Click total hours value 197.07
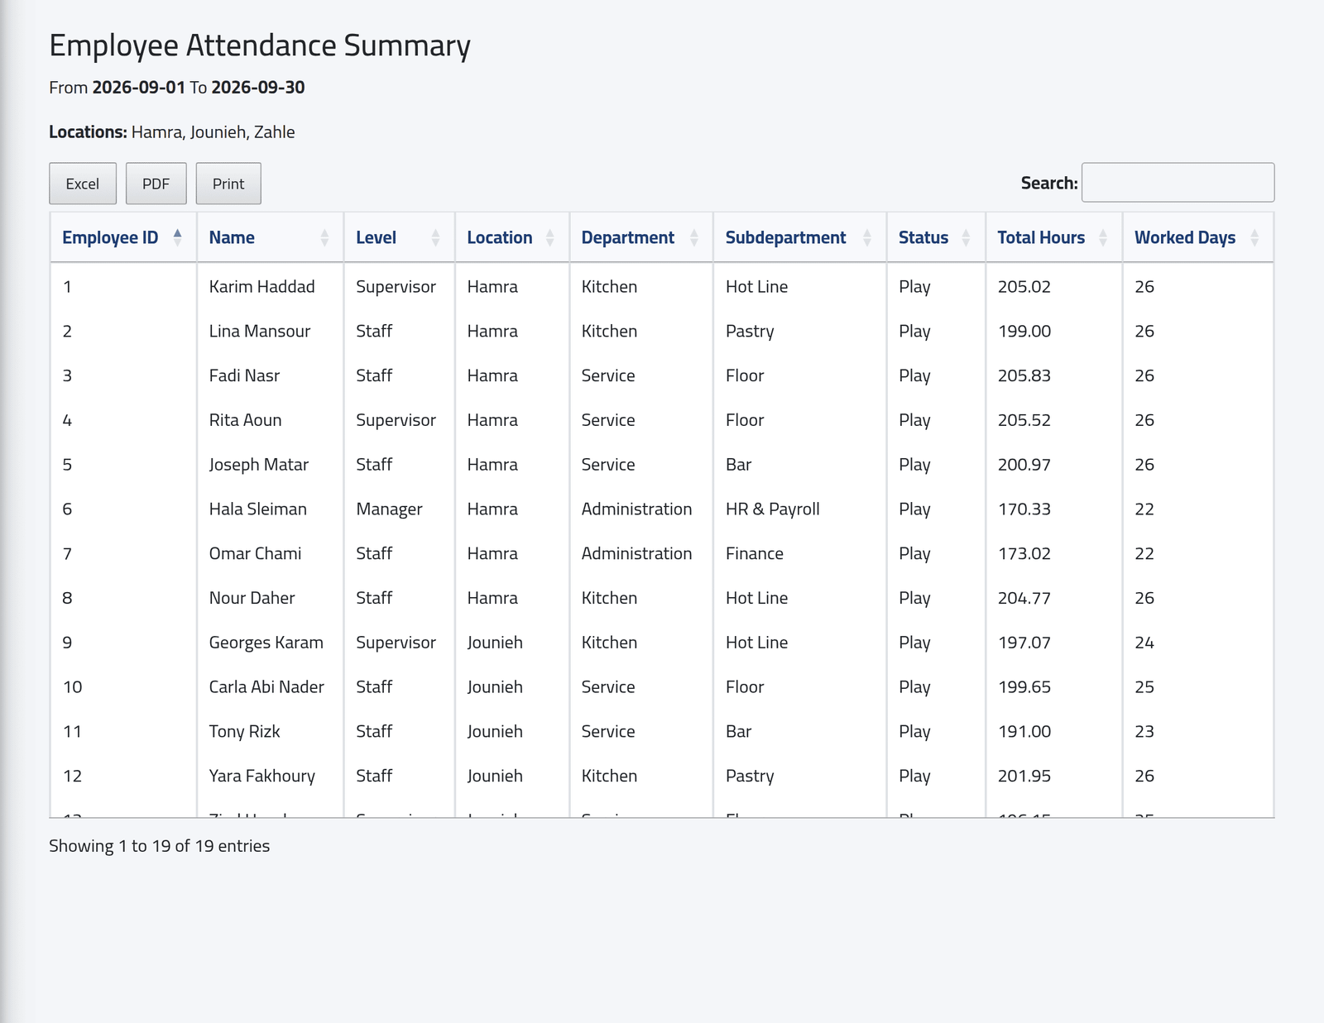Screen dimensions: 1324x1023 pos(1024,643)
